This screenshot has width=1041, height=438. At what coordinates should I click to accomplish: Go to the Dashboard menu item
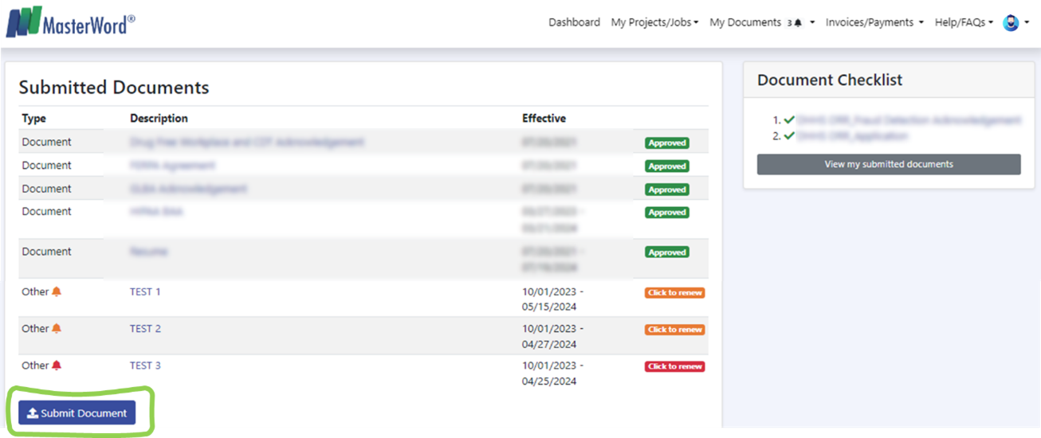click(x=574, y=22)
